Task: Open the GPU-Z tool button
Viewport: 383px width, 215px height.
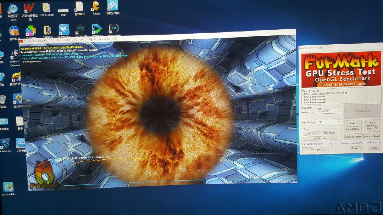Action: [x=311, y=134]
